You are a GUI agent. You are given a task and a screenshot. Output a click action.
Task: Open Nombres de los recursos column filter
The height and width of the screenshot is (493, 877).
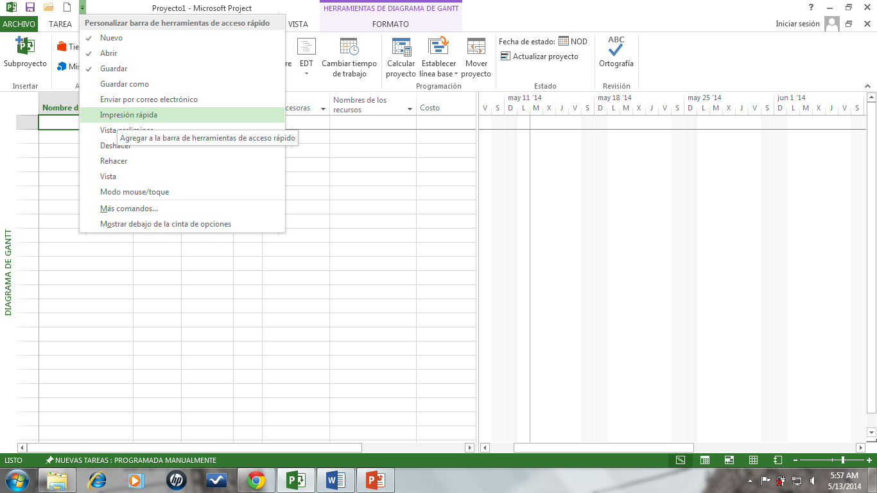410,109
